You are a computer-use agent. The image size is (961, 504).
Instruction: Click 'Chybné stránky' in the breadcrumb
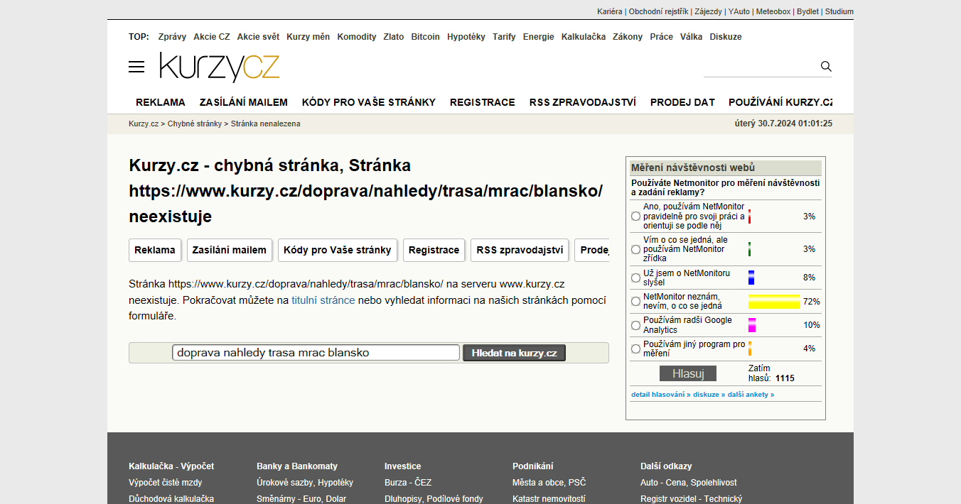pos(195,124)
